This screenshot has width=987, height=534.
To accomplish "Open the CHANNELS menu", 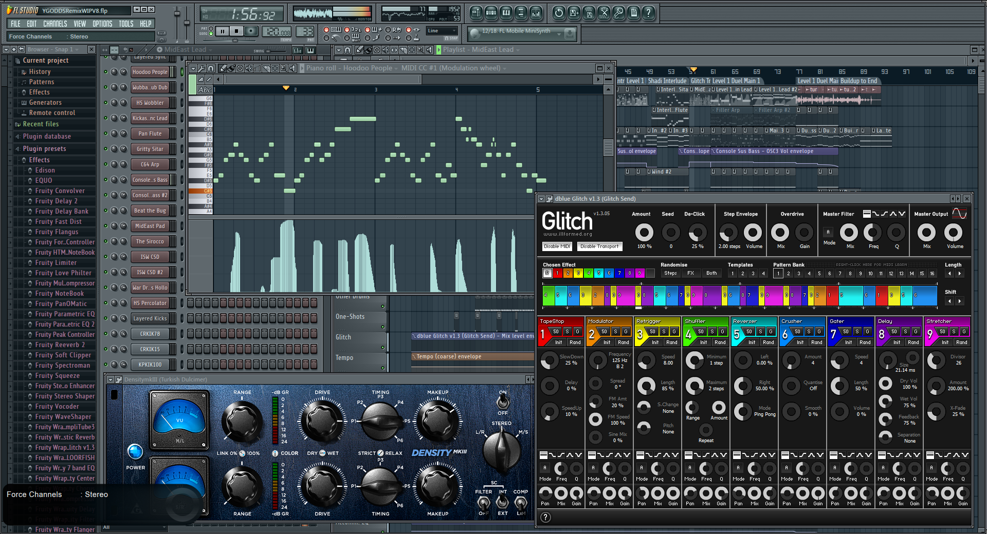I will 54,24.
